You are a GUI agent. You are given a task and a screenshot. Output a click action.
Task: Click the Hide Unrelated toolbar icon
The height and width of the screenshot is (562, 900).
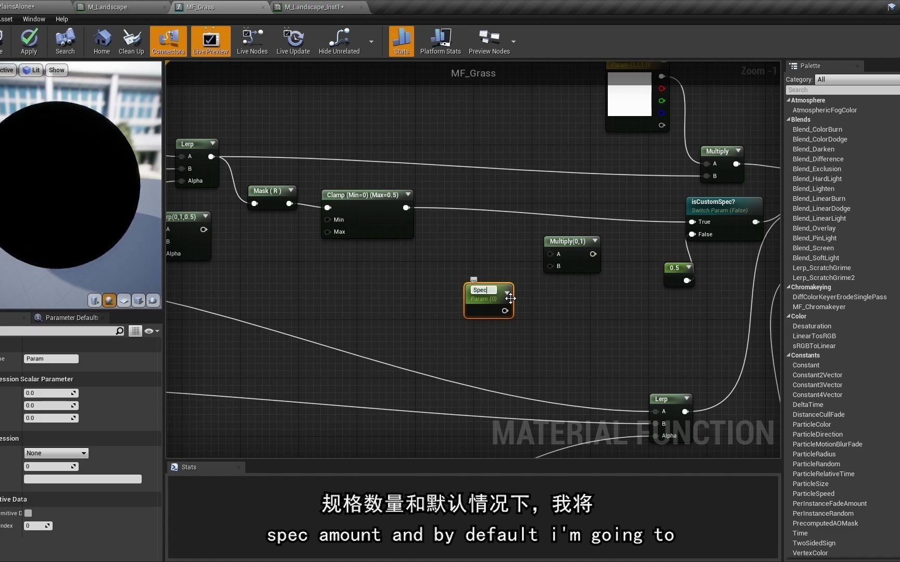339,42
